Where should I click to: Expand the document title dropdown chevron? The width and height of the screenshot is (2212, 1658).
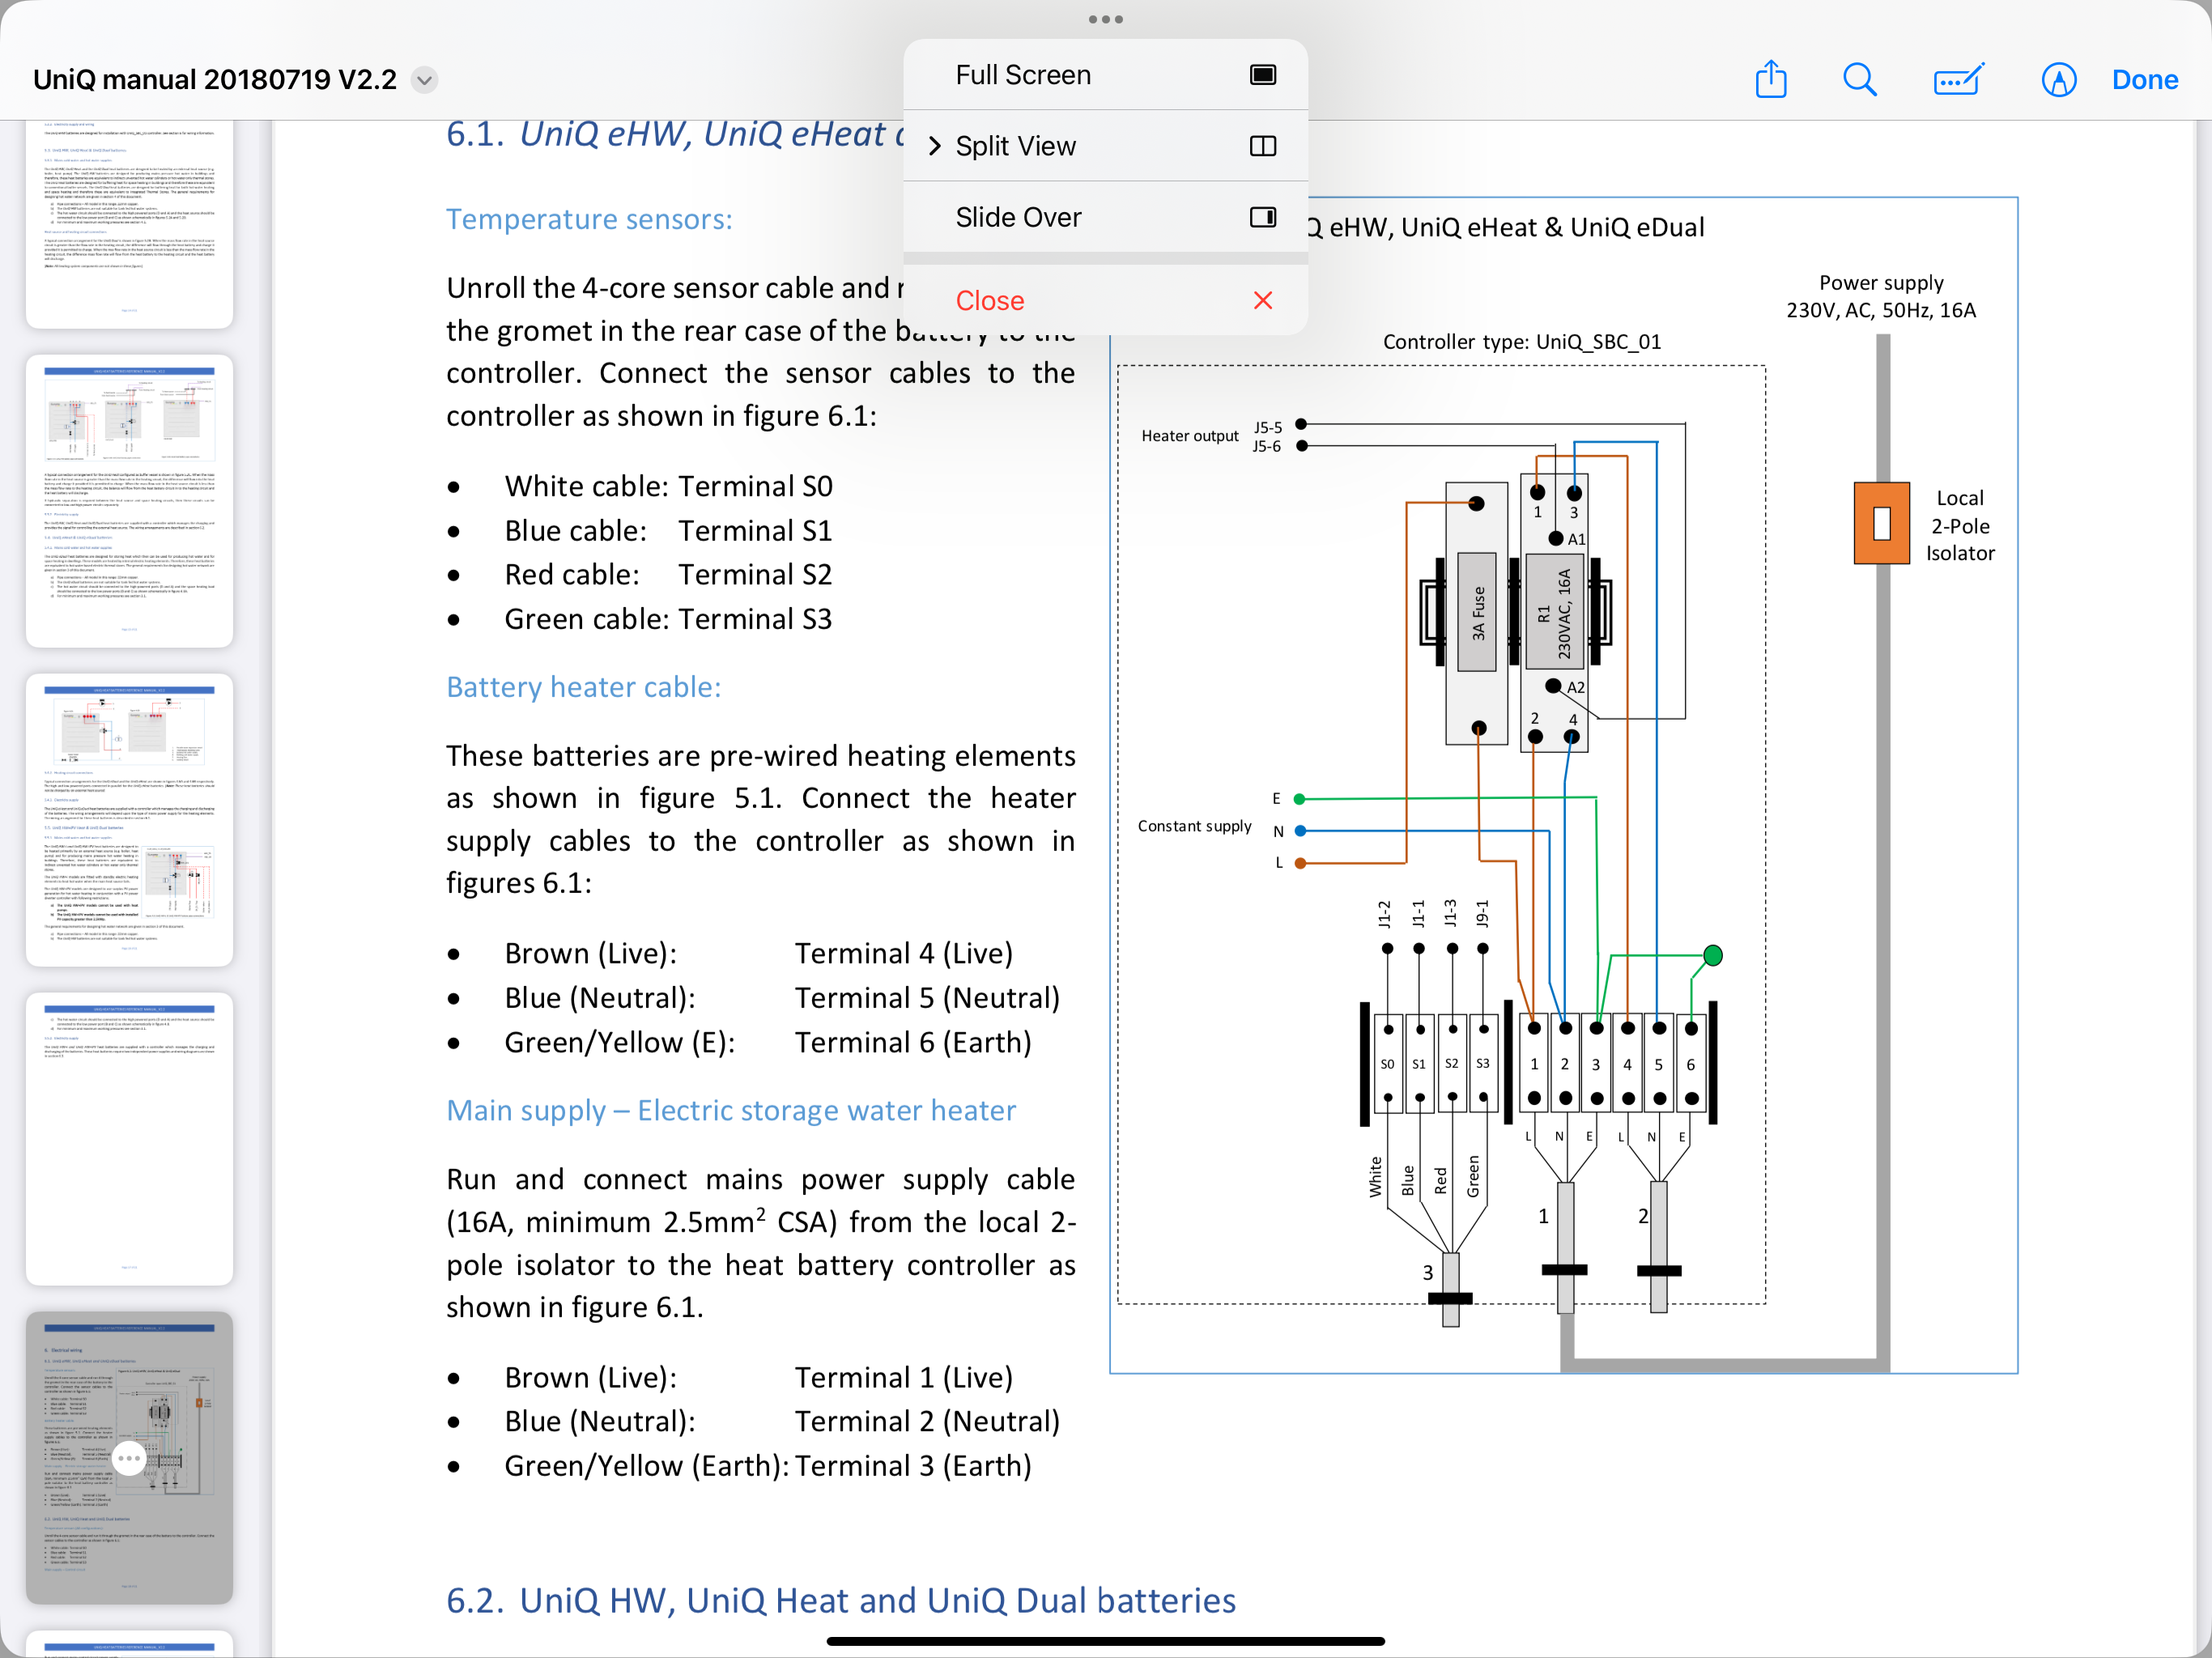click(425, 80)
